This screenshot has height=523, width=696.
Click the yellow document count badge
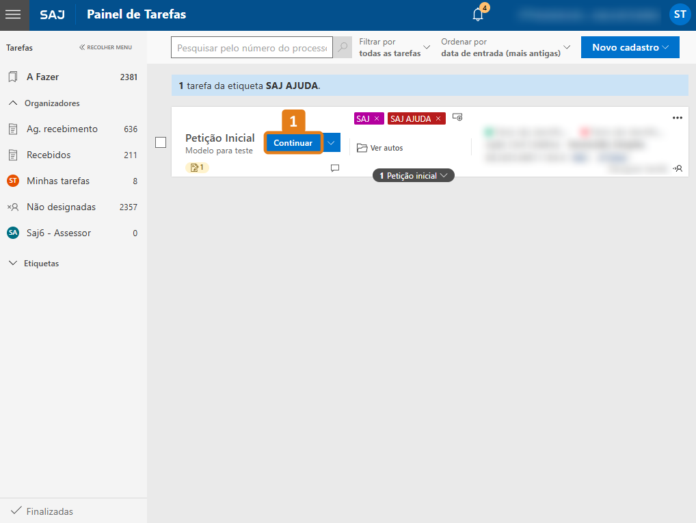tap(197, 167)
